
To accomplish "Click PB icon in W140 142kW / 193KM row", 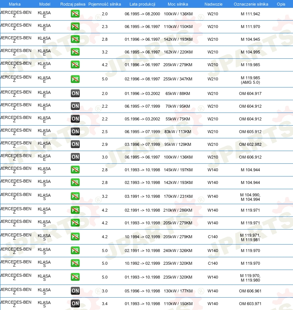I will [x=75, y=182].
